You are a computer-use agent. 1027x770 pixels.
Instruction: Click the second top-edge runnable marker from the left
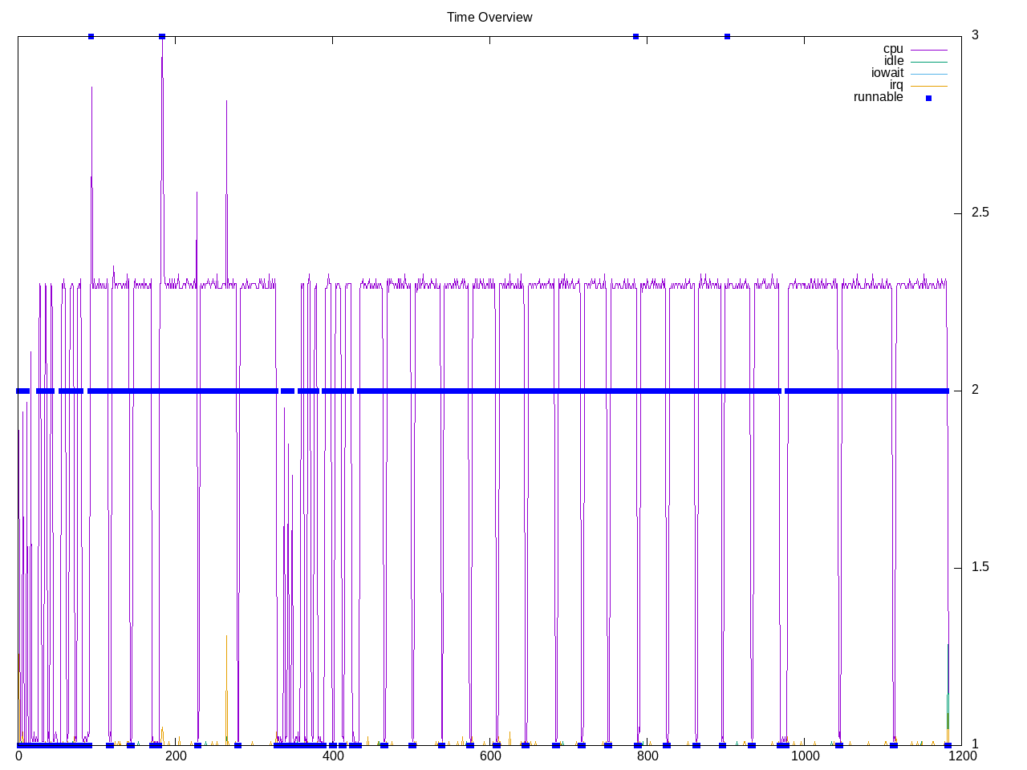pyautogui.click(x=162, y=36)
